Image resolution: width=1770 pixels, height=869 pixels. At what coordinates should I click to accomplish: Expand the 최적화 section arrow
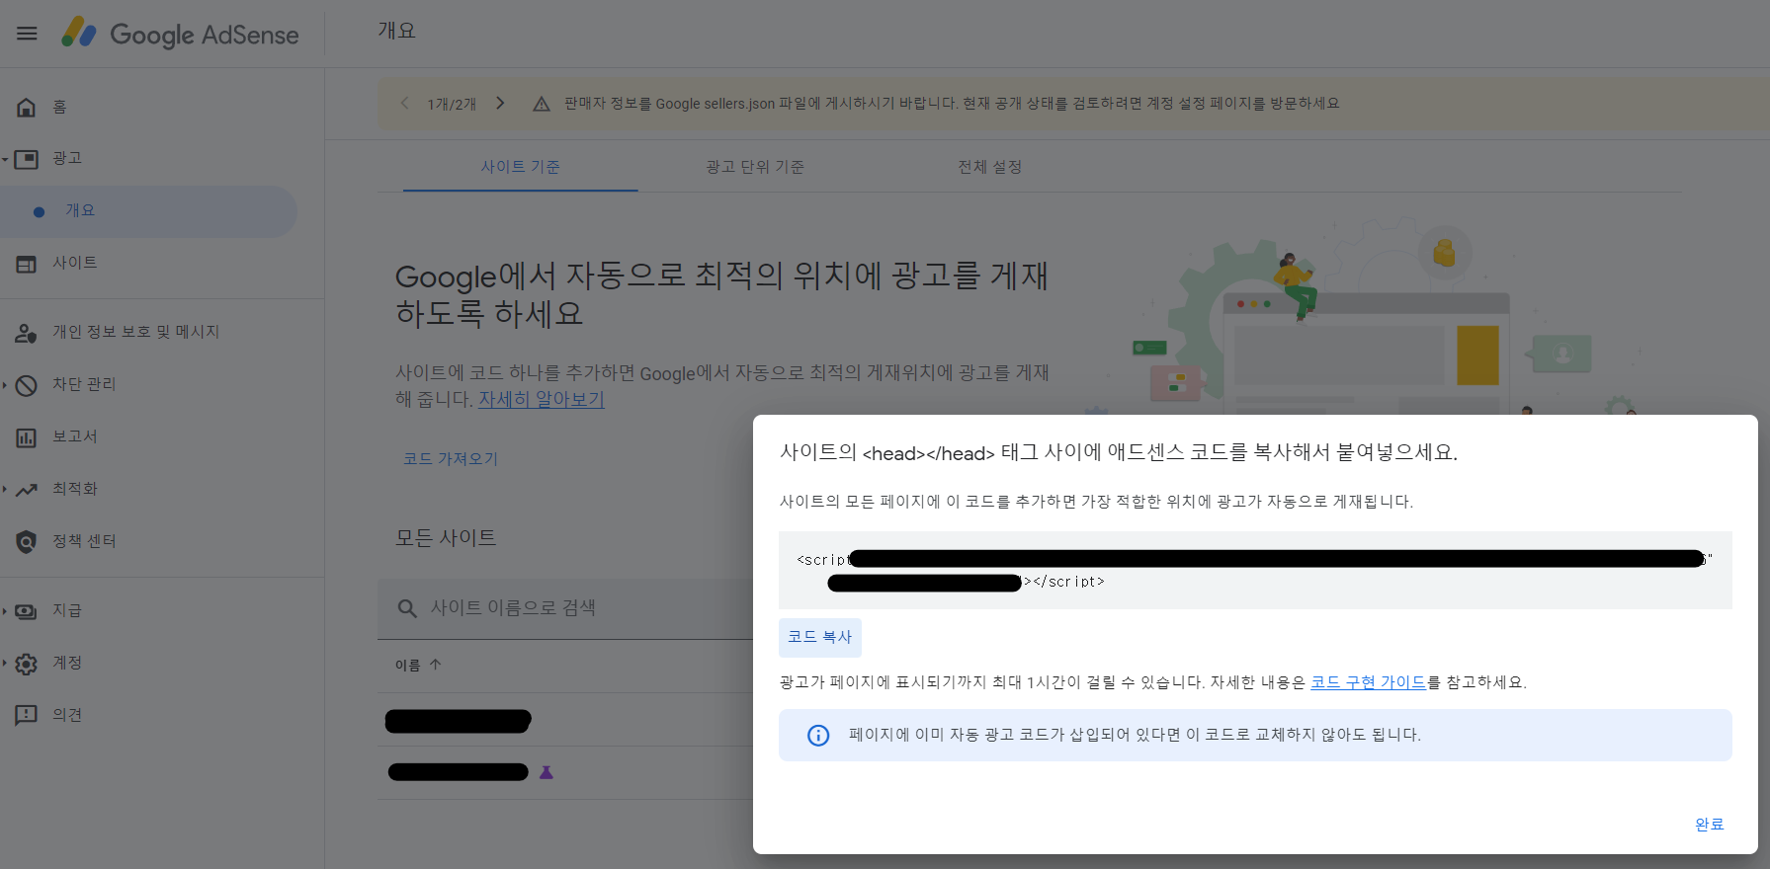tap(5, 490)
